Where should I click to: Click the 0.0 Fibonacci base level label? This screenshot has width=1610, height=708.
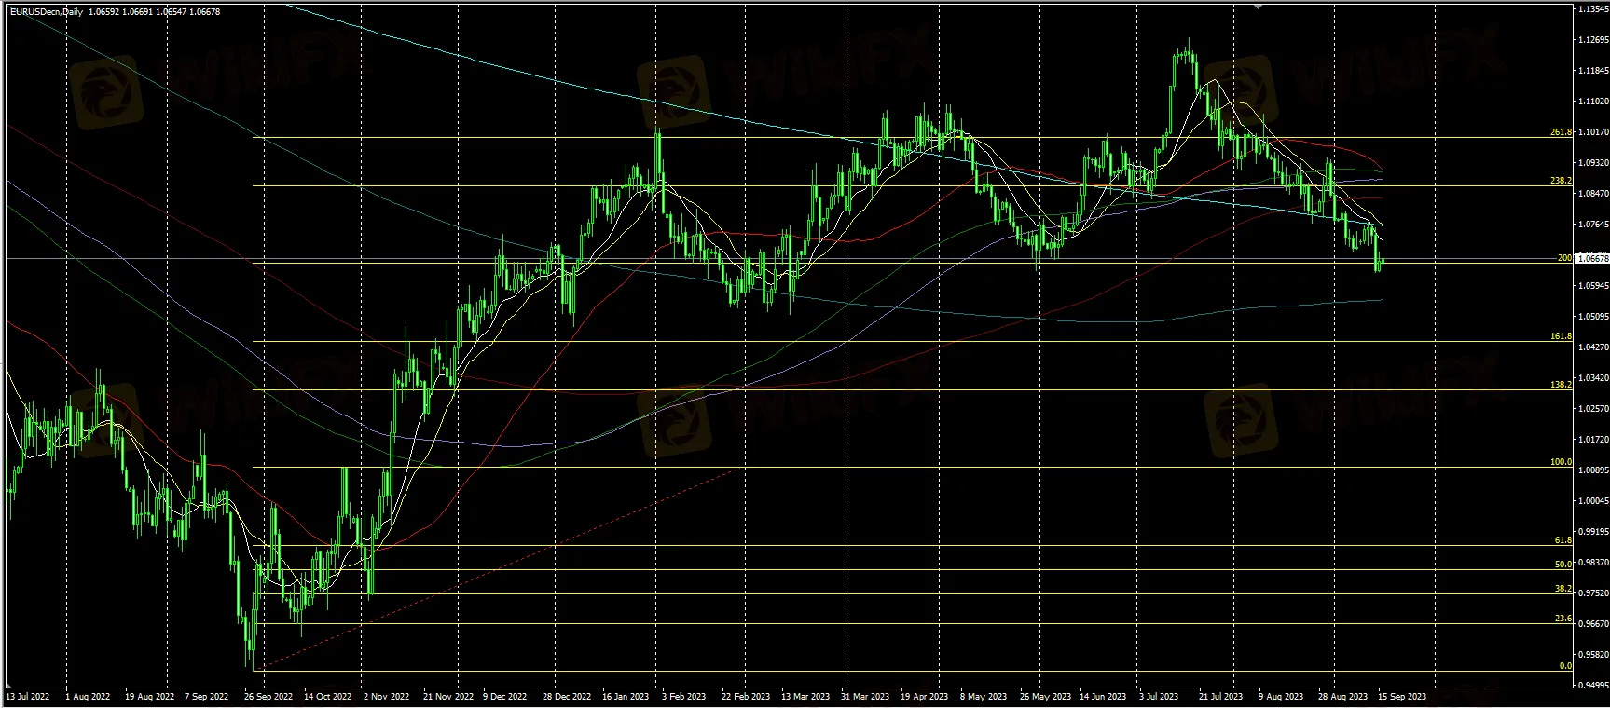coord(1565,666)
